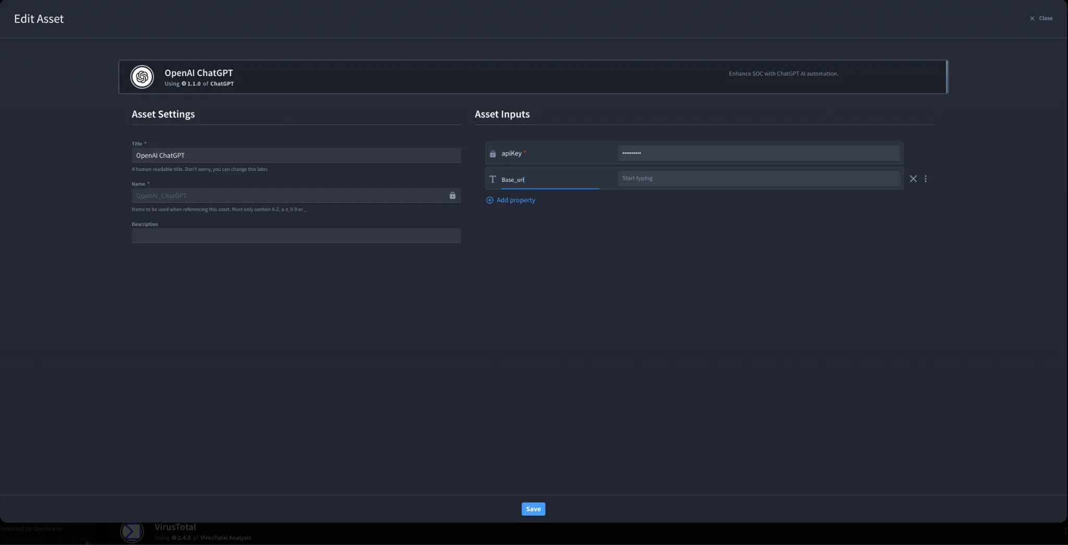The height and width of the screenshot is (545, 1068).
Task: Click the lock icon in the Name field
Action: [x=453, y=195]
